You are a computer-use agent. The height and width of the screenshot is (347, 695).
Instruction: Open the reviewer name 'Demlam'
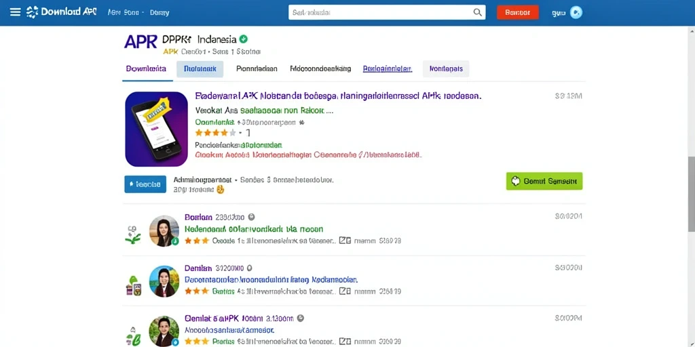coord(198,268)
